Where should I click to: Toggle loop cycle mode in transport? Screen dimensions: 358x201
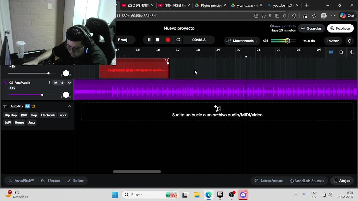click(x=178, y=40)
